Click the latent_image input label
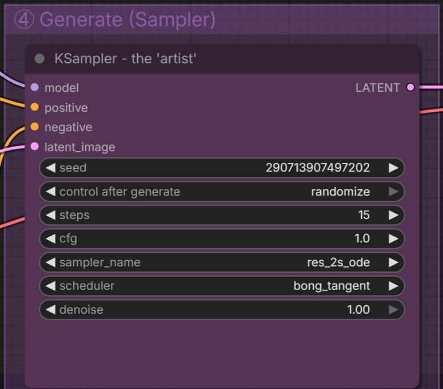Screen dimensions: 443x389 tap(80, 147)
